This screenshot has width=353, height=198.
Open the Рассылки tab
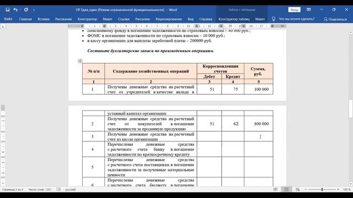point(142,19)
